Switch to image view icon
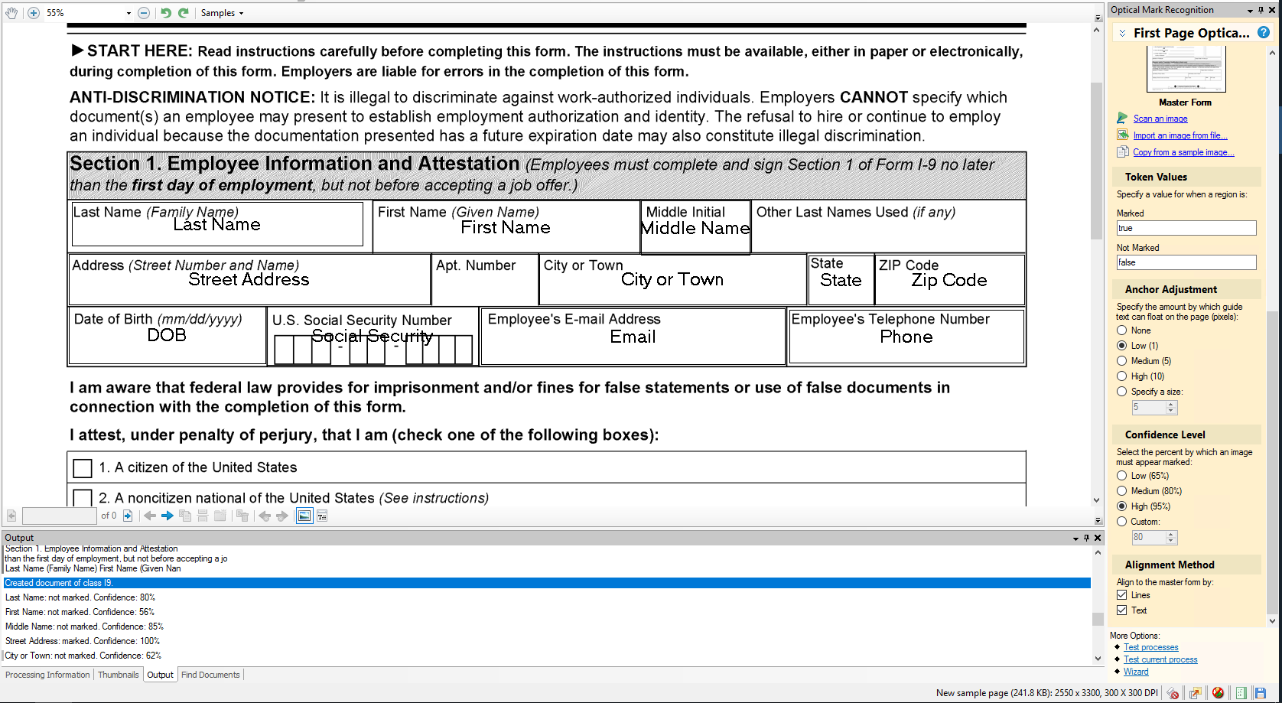This screenshot has width=1282, height=703. coord(304,516)
